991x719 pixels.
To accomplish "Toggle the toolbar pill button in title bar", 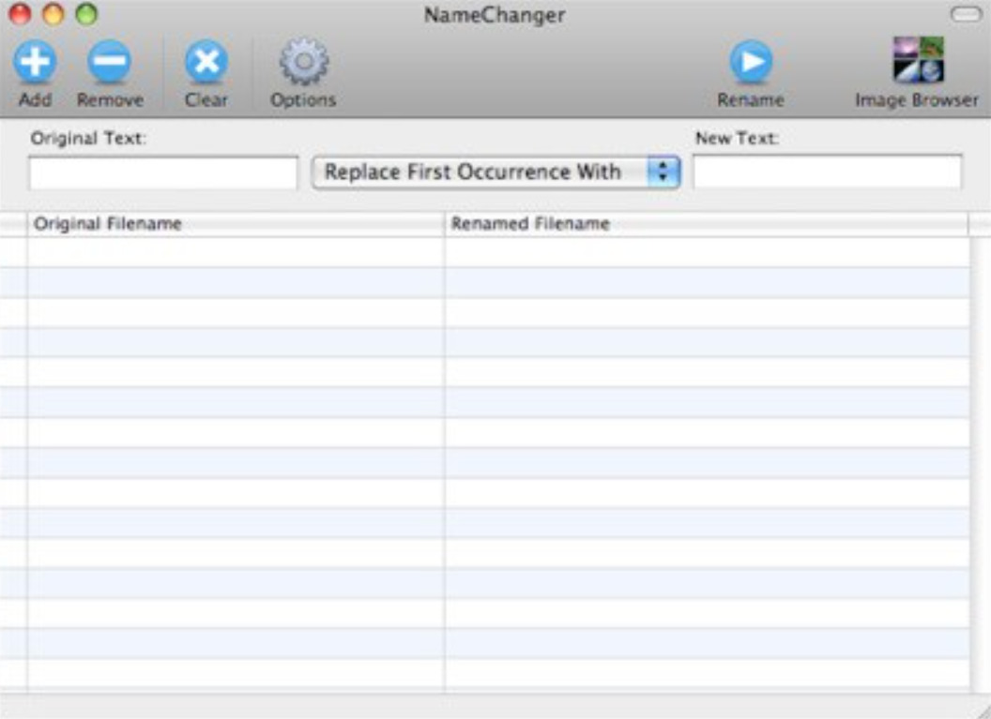I will click(966, 14).
